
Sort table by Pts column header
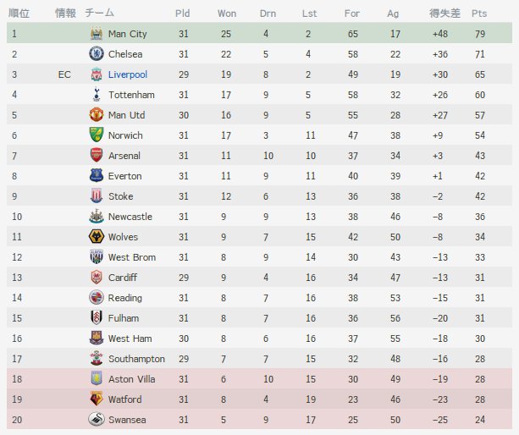tap(479, 14)
